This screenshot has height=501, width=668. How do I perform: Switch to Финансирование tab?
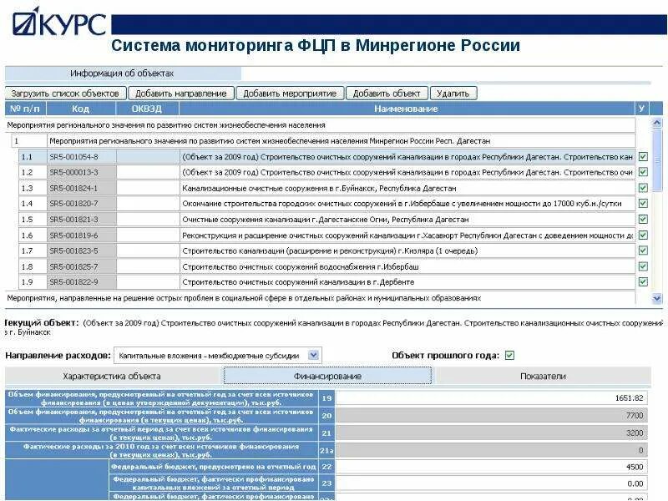click(x=327, y=377)
